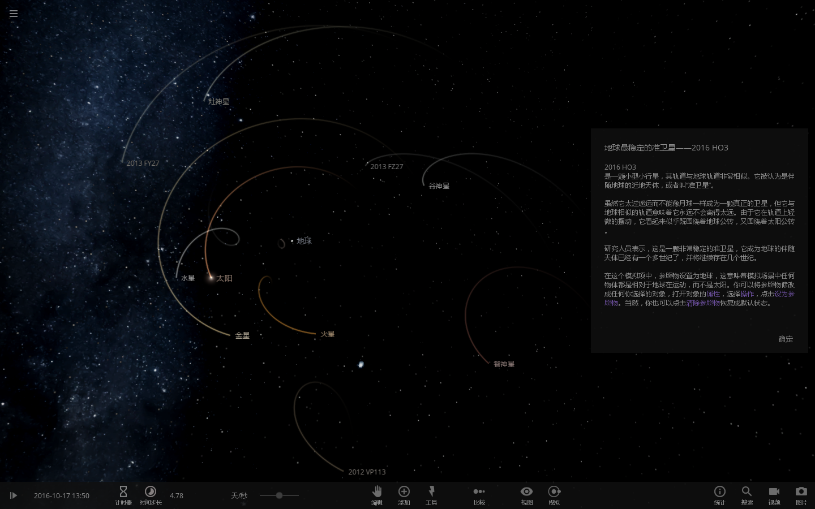
Task: Click the 设为参照物 link
Action: click(x=784, y=294)
